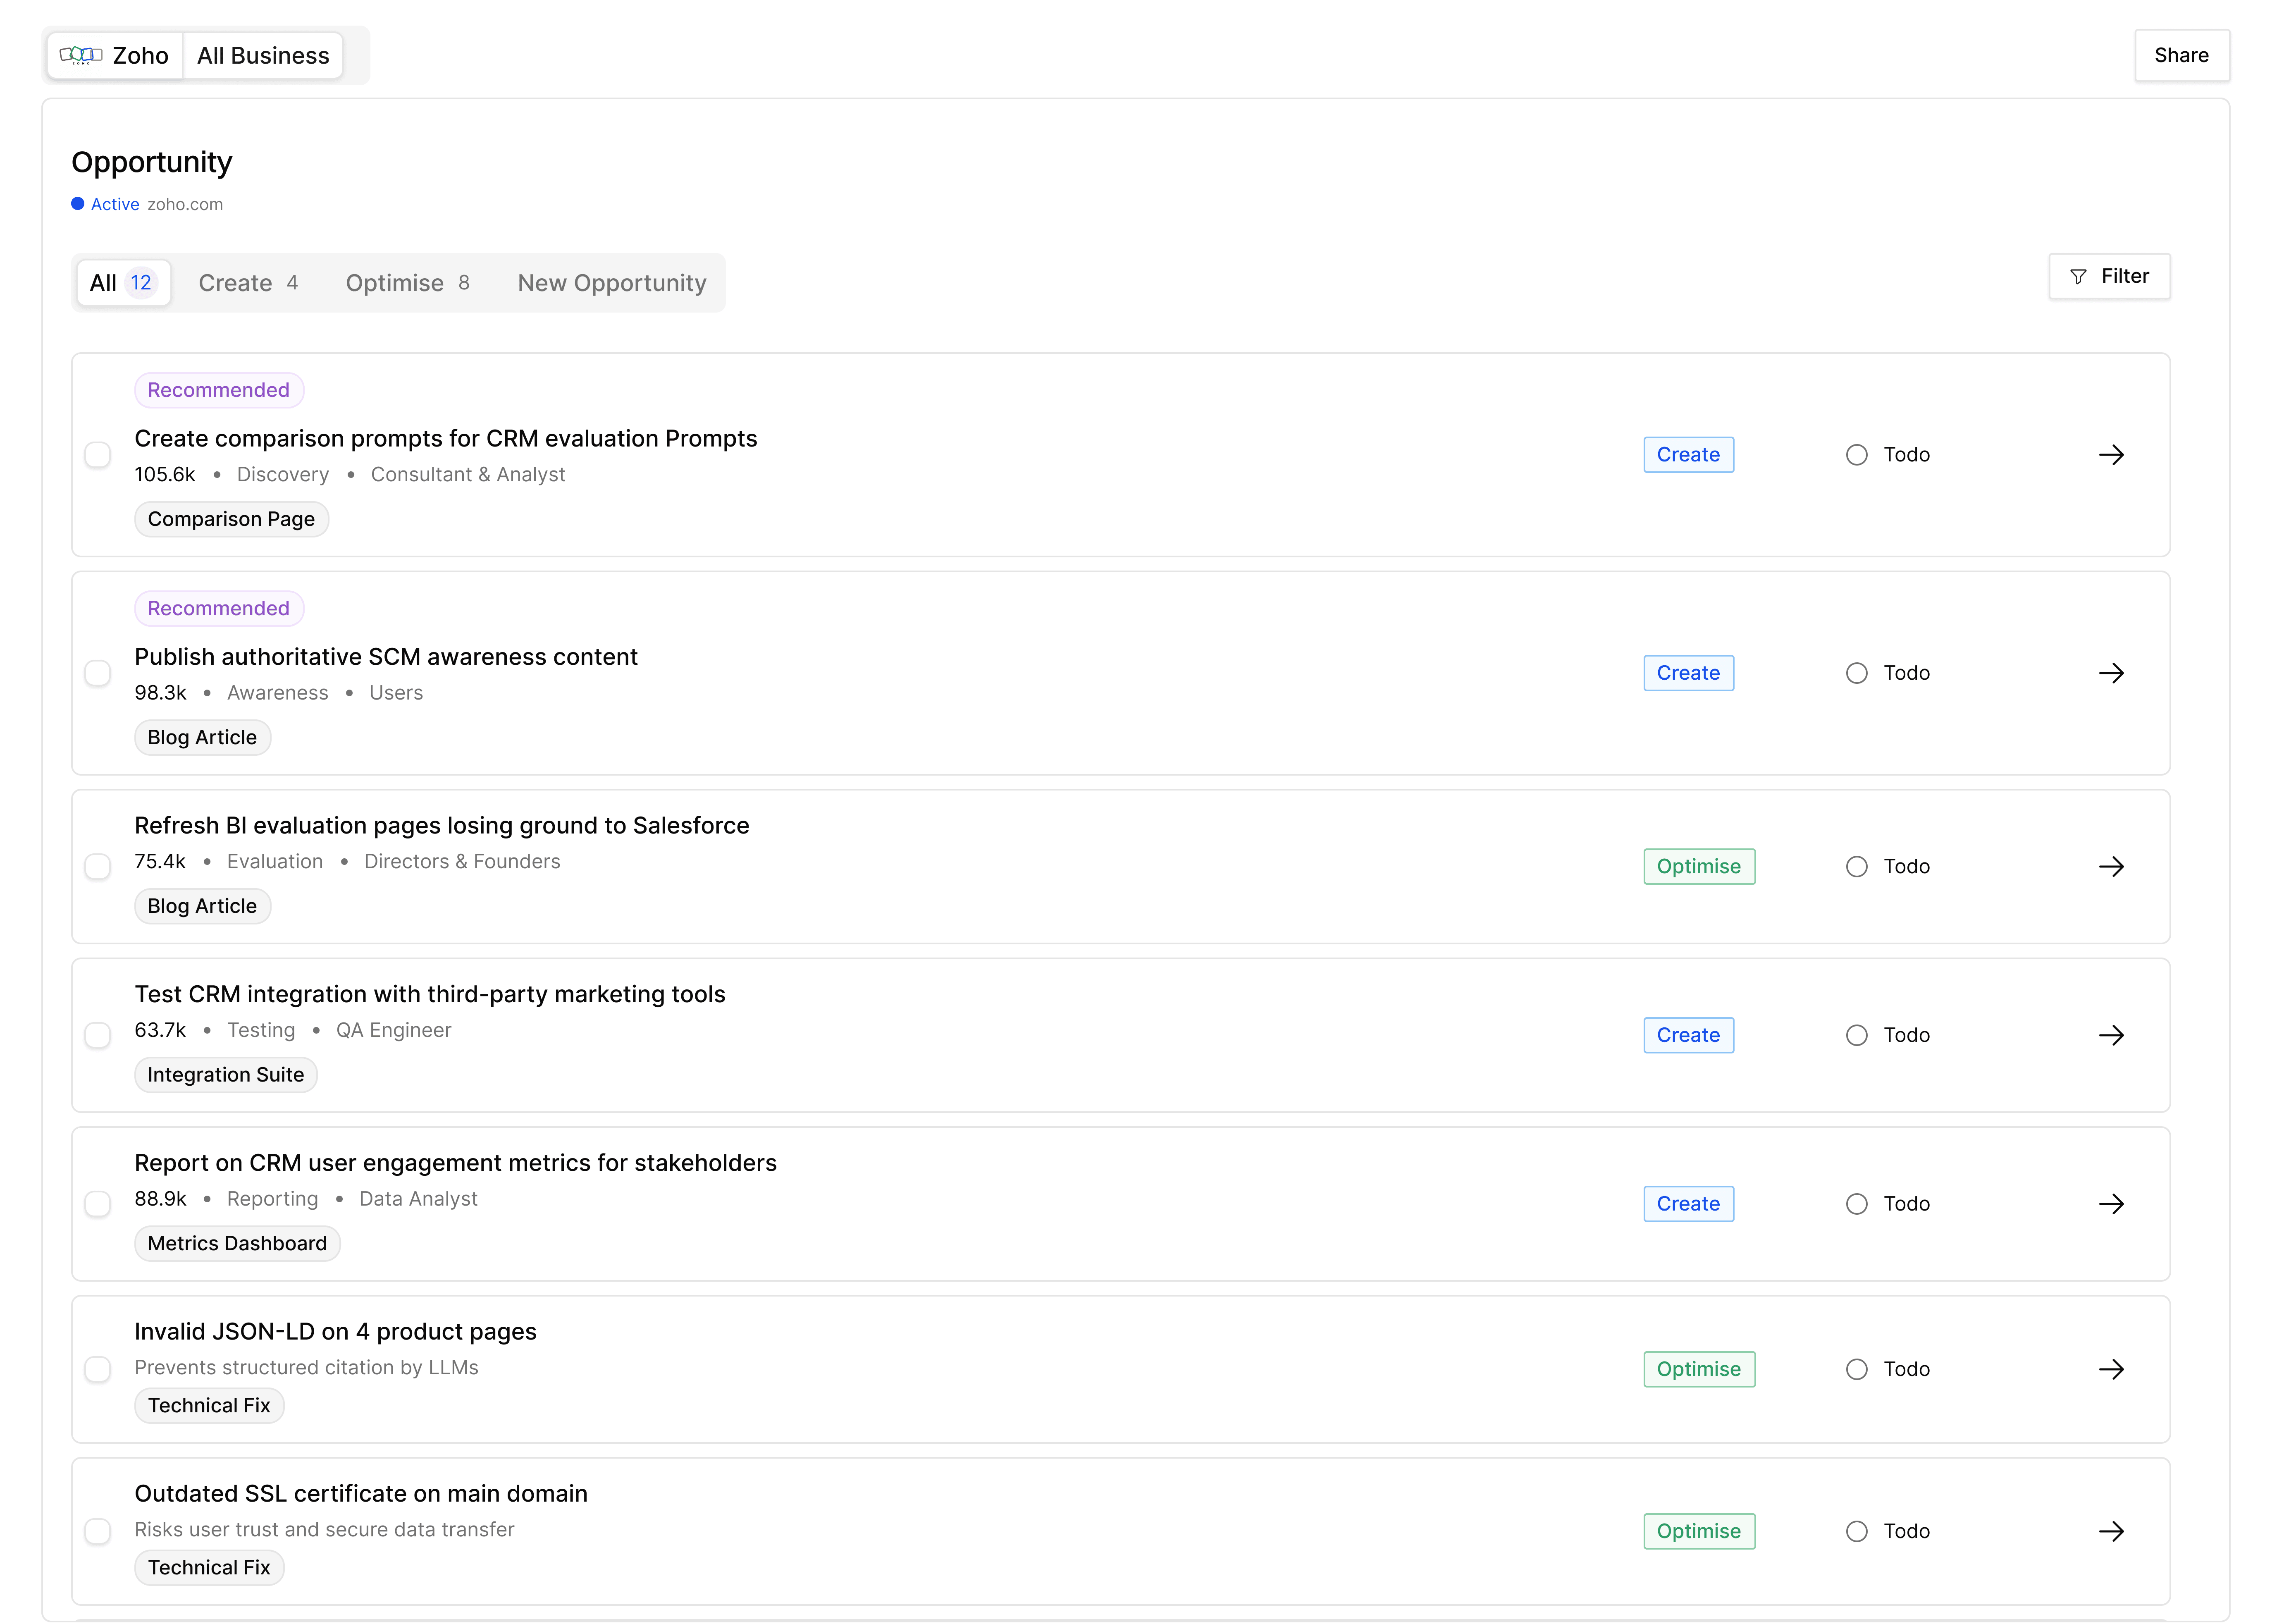The width and height of the screenshot is (2272, 1624).
Task: Select checkbox for CRM evaluation Prompts opportunity
Action: point(98,455)
